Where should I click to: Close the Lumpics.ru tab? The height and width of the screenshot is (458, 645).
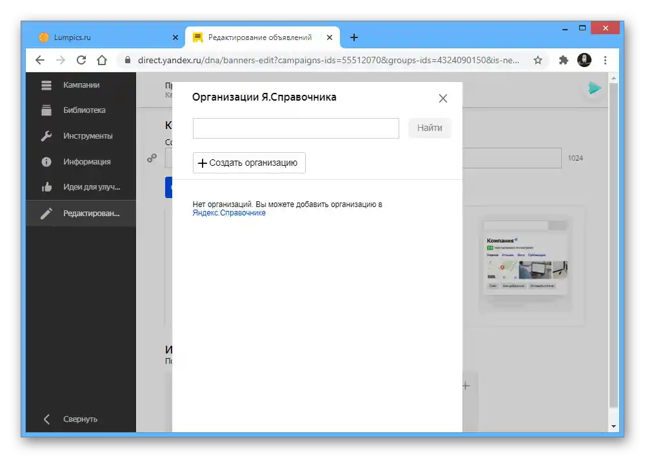(175, 37)
